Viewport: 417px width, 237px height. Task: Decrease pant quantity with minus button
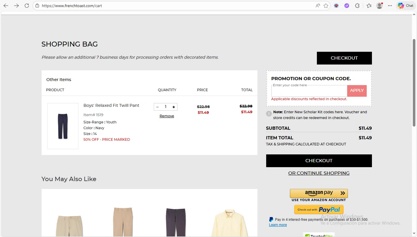coord(157,107)
